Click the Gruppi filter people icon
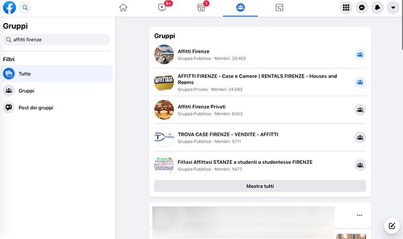Viewport: 403px width, 239px height. click(9, 91)
